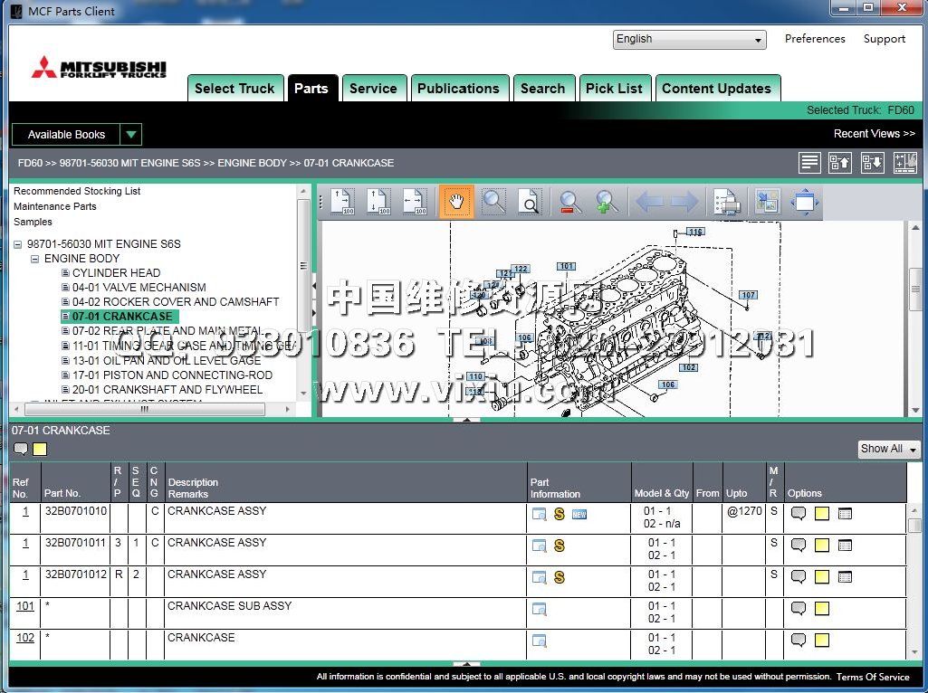Click the zoom in magnifier with plus
928x693 pixels.
pos(607,202)
